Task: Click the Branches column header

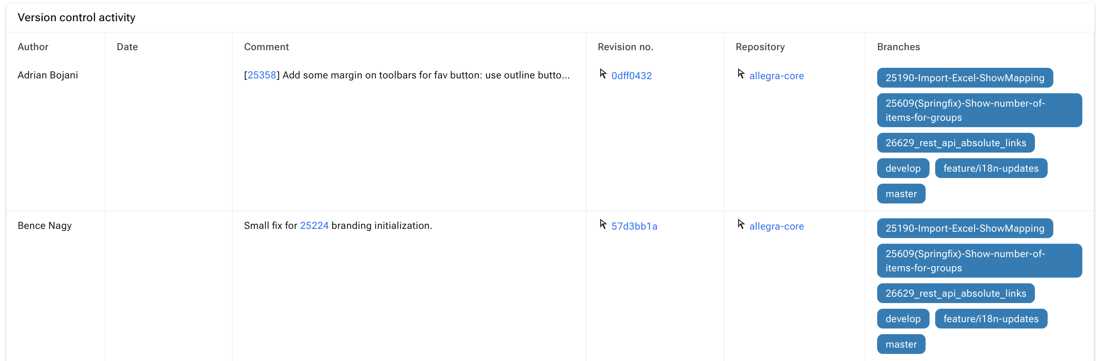Action: pos(898,47)
